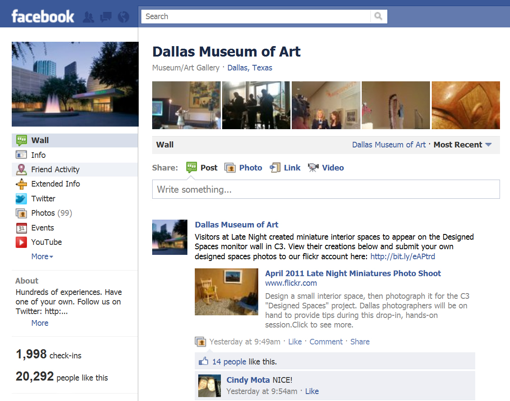The height and width of the screenshot is (401, 510).
Task: Open friend requests icon in header
Action: [88, 17]
